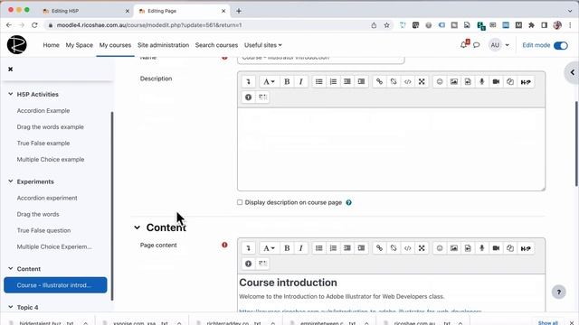The image size is (579, 325).
Task: Insert ordered list in Description editor
Action: pyautogui.click(x=333, y=82)
